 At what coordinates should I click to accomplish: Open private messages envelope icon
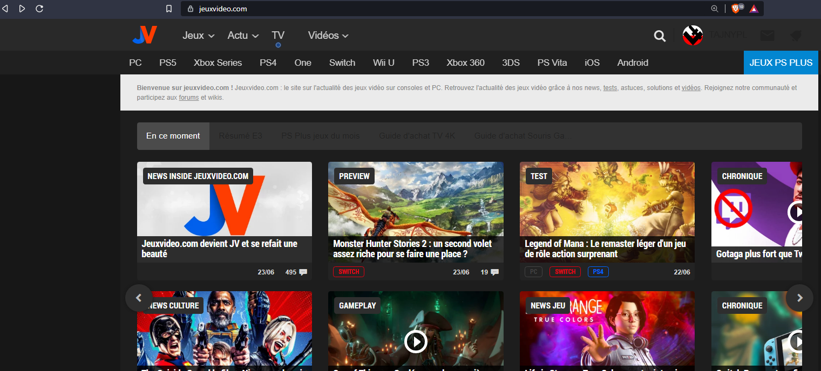767,36
